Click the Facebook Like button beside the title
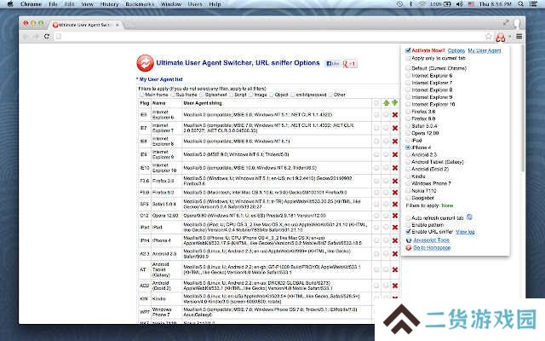The width and height of the screenshot is (545, 341). click(x=332, y=64)
